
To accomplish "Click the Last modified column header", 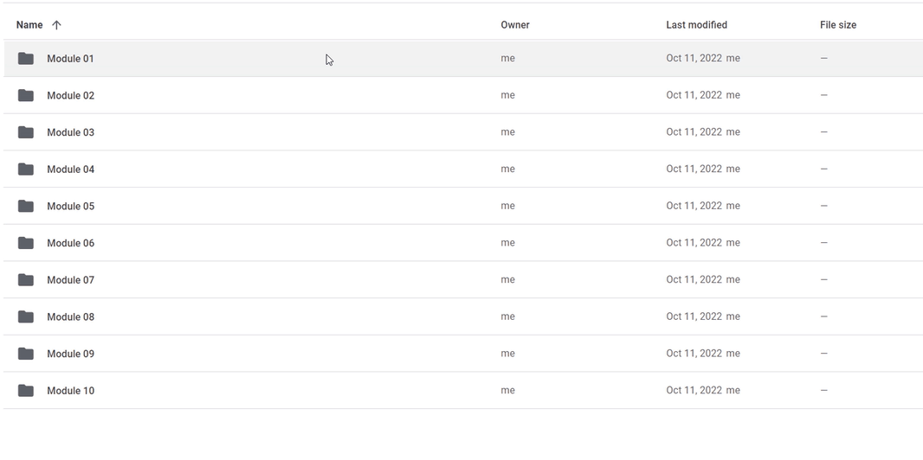I will point(696,25).
